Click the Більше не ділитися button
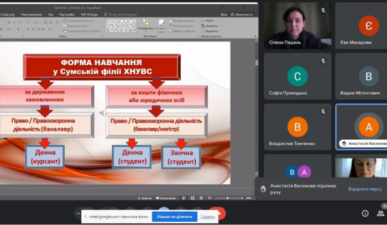Viewport: 387px width, 225px height. (x=174, y=217)
